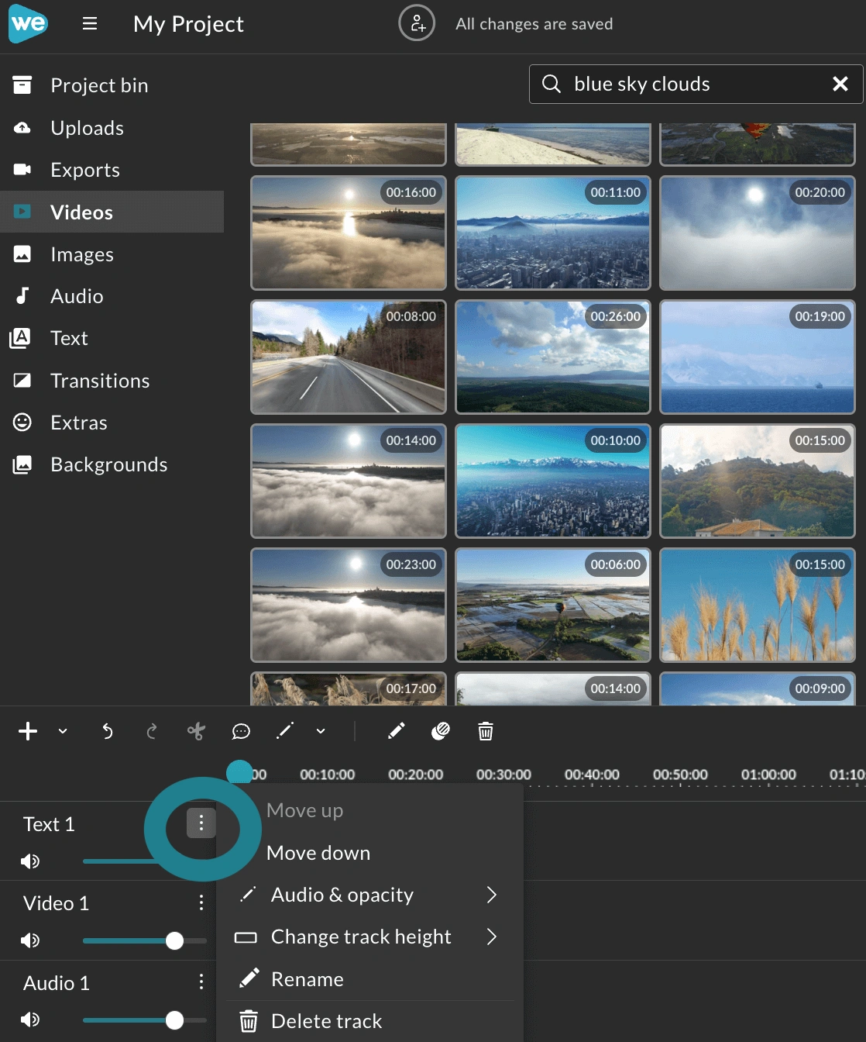Screen dimensions: 866x1042
Task: Open Backgrounds library icon
Action: (x=22, y=464)
